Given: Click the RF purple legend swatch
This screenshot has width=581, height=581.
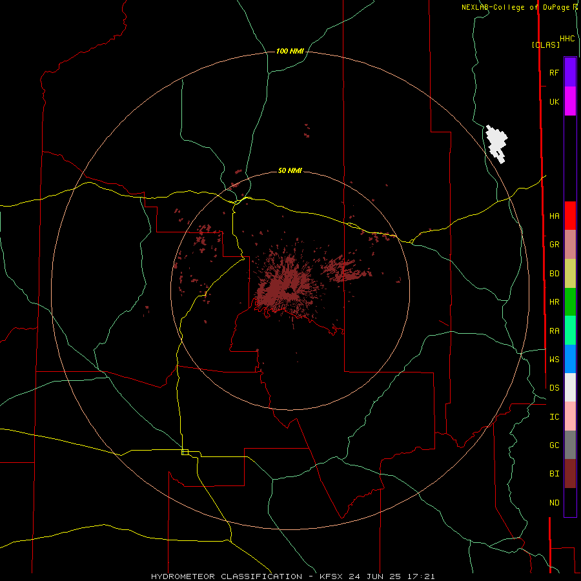Looking at the screenshot, I should coord(570,72).
